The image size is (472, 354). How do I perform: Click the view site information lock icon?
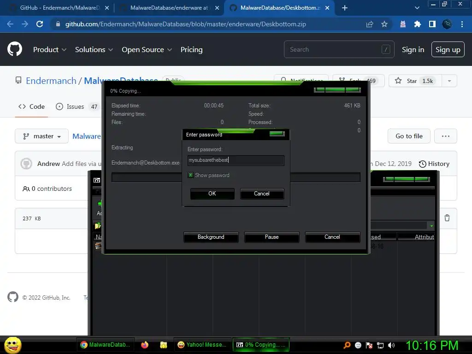58,24
